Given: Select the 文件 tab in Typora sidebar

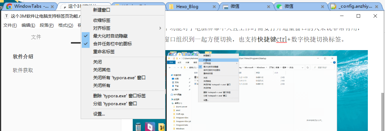Looking at the screenshot, I should (36, 37).
